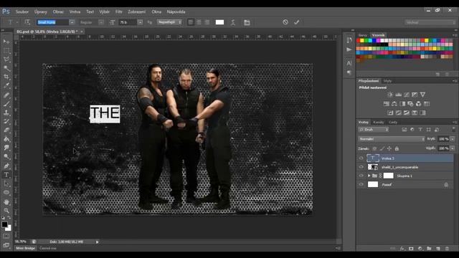Center text alignment button
Viewport: 459px width, 258px height.
coord(199,22)
